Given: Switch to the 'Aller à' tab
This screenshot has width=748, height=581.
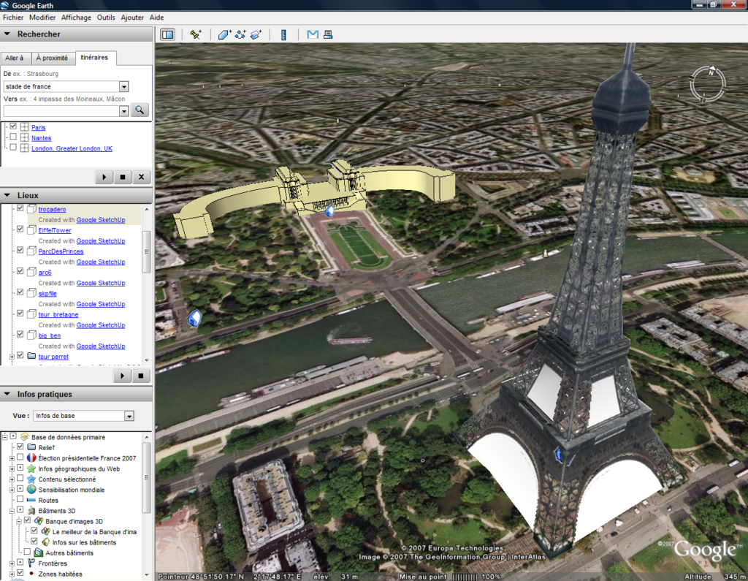Looking at the screenshot, I should coord(15,58).
